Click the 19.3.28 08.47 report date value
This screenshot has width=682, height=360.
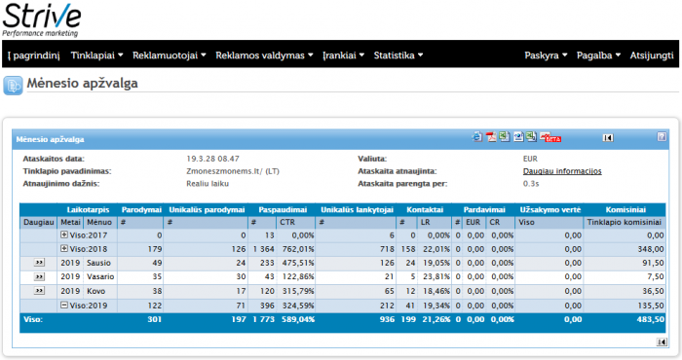point(212,159)
